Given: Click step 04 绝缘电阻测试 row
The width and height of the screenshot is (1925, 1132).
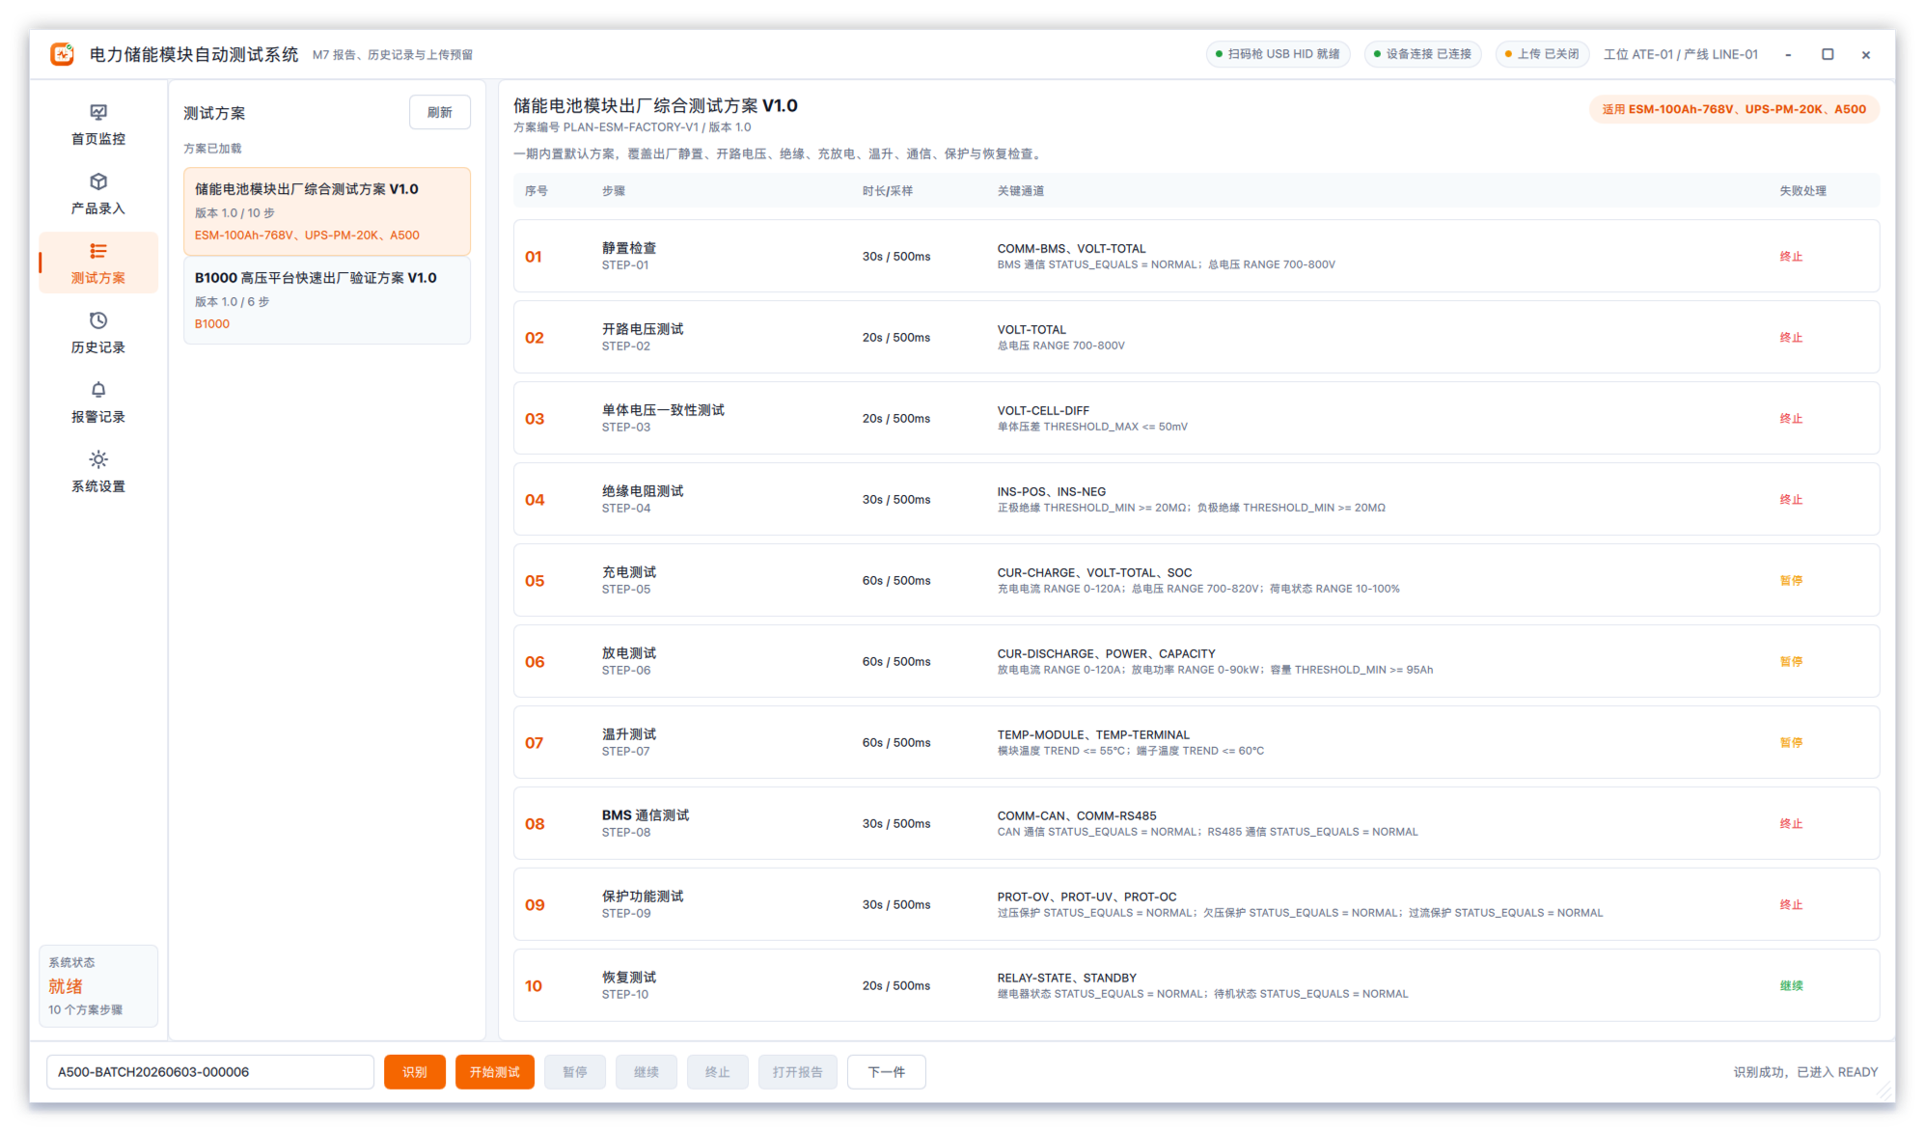Looking at the screenshot, I should pos(1196,500).
